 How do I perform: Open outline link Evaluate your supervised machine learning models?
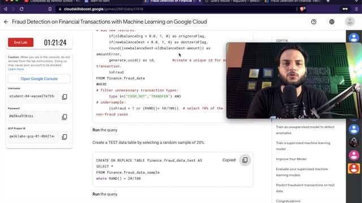301,172
